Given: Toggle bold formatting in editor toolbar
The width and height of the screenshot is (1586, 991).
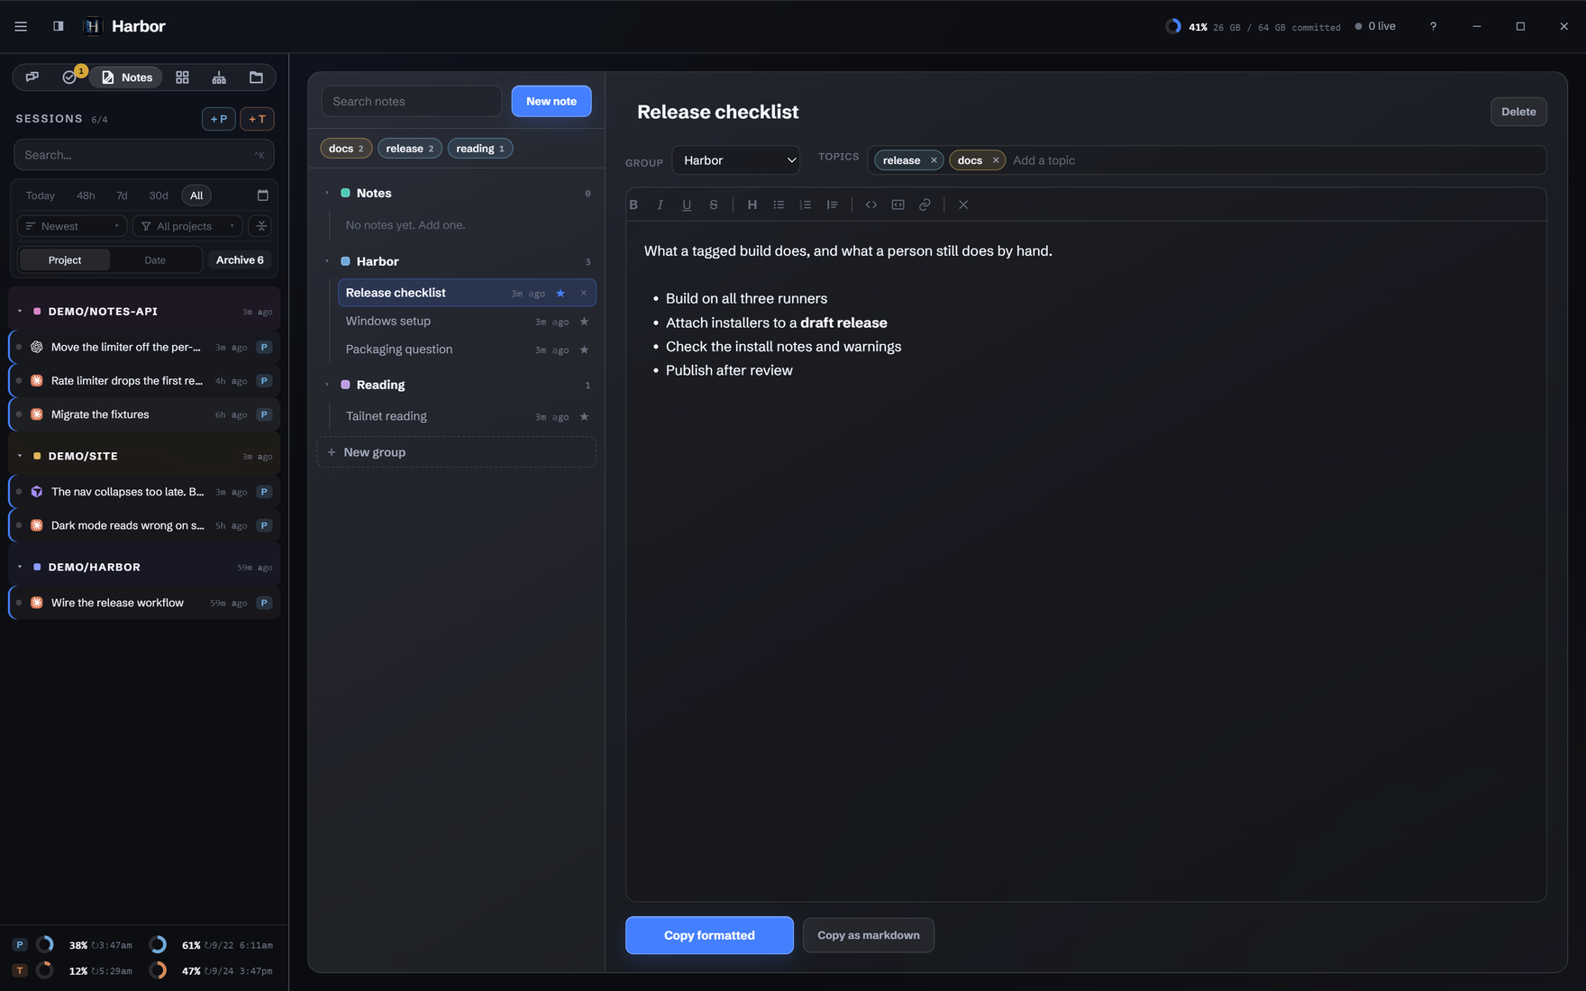Looking at the screenshot, I should 633,205.
